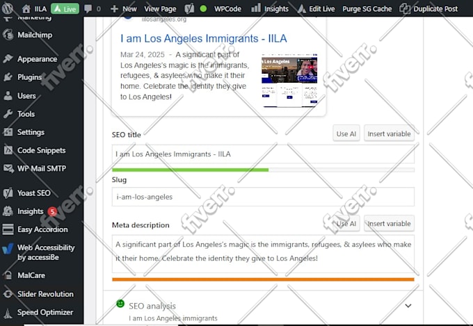Open the comments bubble icon
The width and height of the screenshot is (473, 326).
pyautogui.click(x=88, y=8)
